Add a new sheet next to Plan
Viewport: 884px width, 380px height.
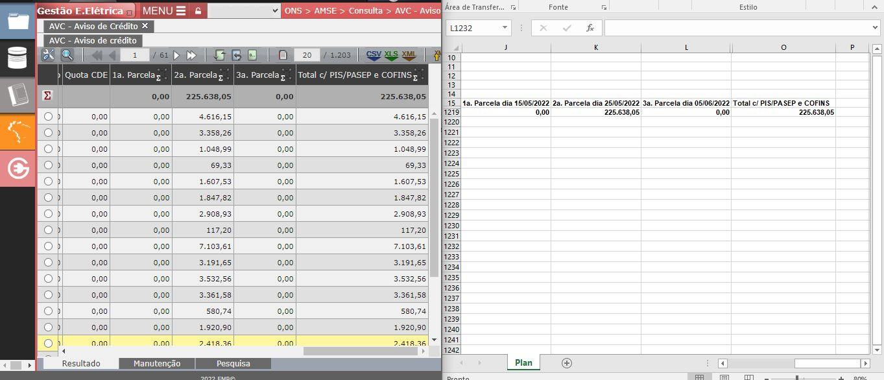567,363
